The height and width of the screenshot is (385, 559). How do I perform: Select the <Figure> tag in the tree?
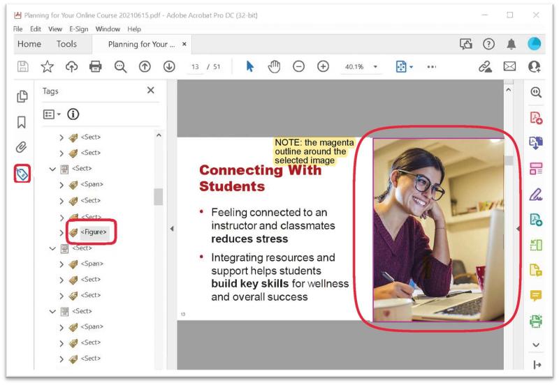click(94, 232)
